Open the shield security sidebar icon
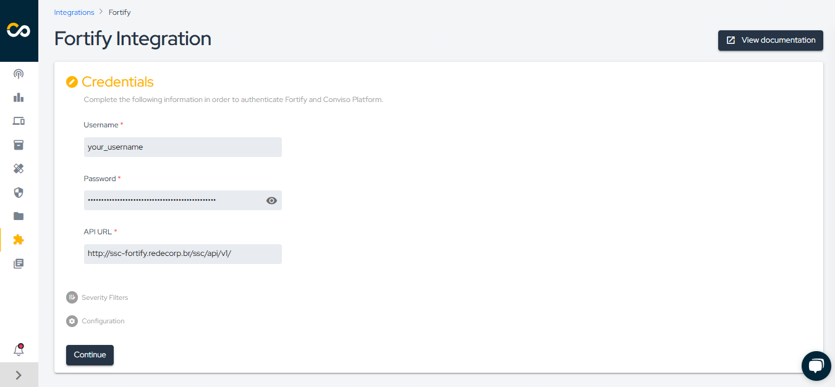The height and width of the screenshot is (387, 835). [19, 192]
